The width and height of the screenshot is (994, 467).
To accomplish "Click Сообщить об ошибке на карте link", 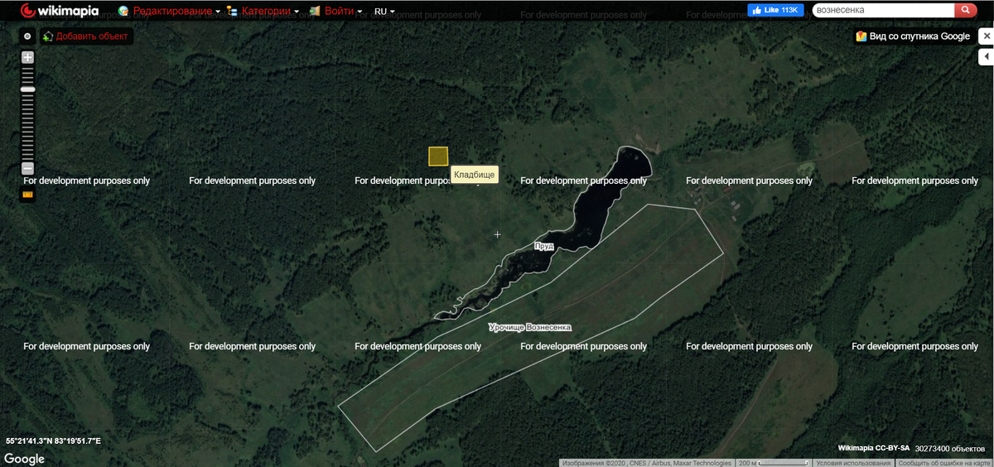I will click(x=943, y=463).
